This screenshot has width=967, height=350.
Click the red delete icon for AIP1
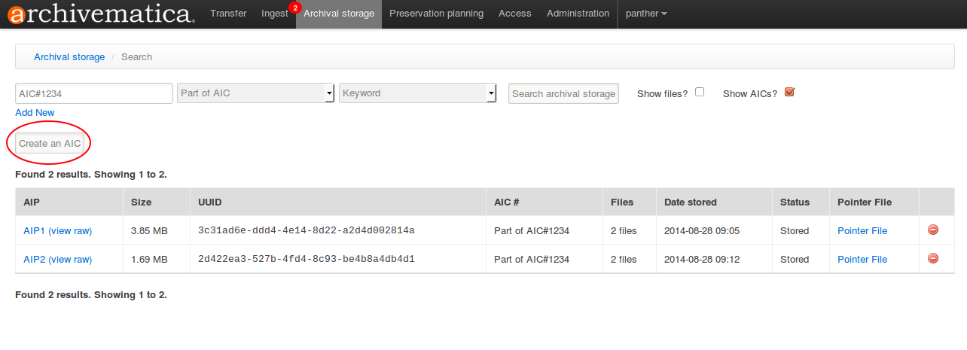pos(932,230)
